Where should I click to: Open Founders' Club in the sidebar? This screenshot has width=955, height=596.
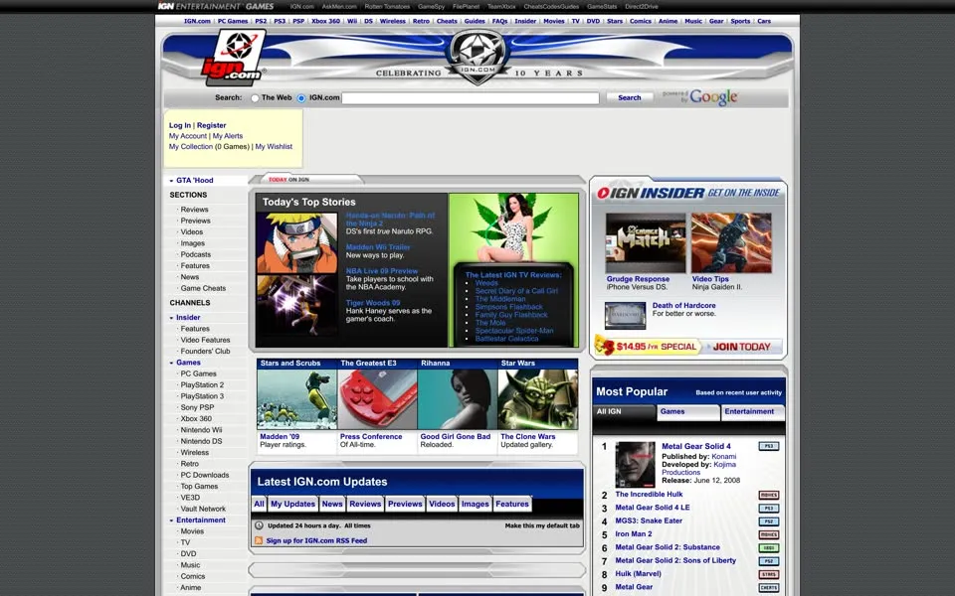click(205, 352)
